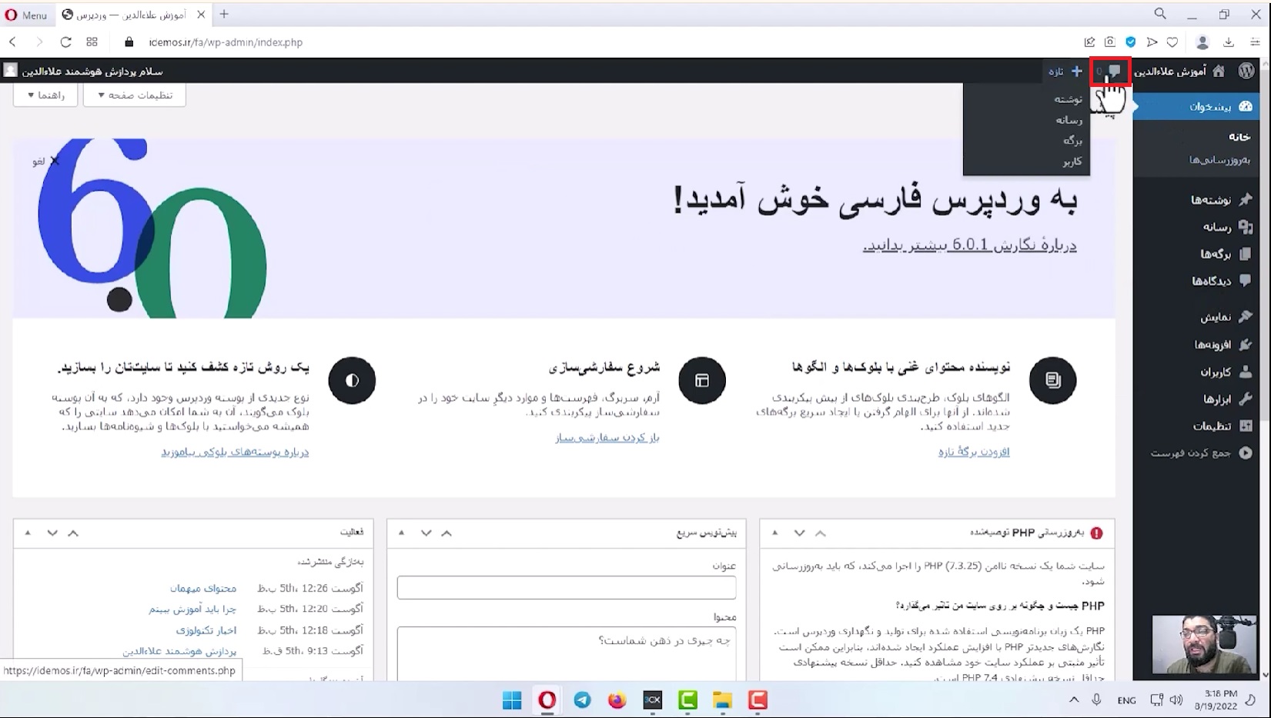Open 'درباره نگارش 6.0.1 بیشتر بدانید' link
The width and height of the screenshot is (1271, 718).
(x=969, y=245)
